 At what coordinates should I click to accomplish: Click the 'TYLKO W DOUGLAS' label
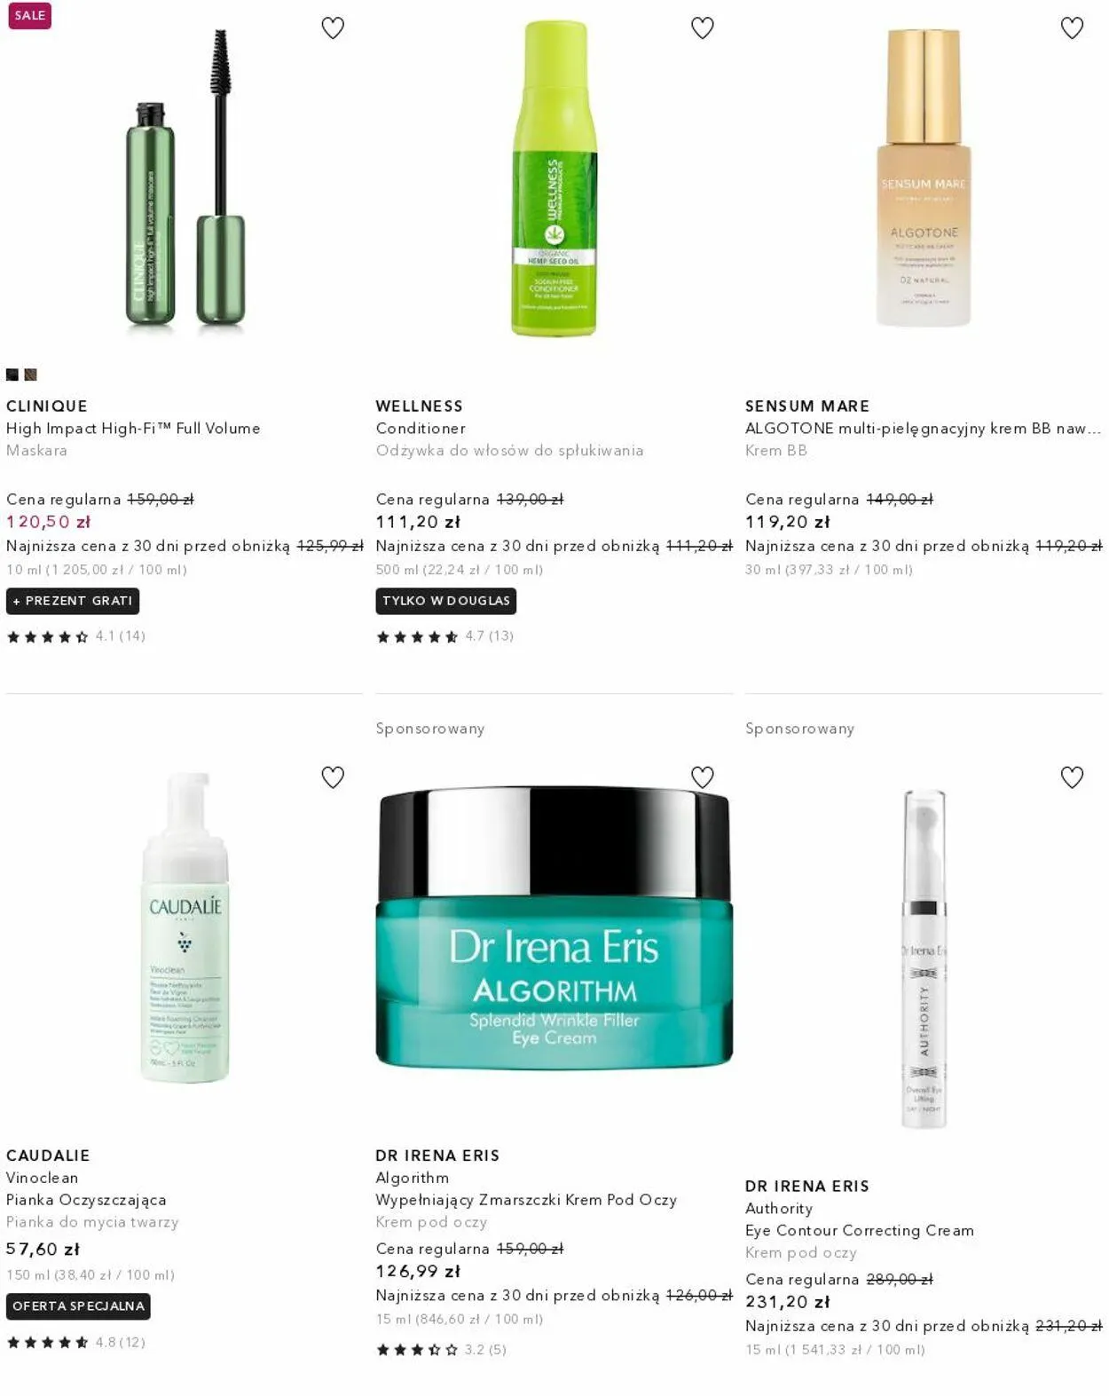pos(446,601)
